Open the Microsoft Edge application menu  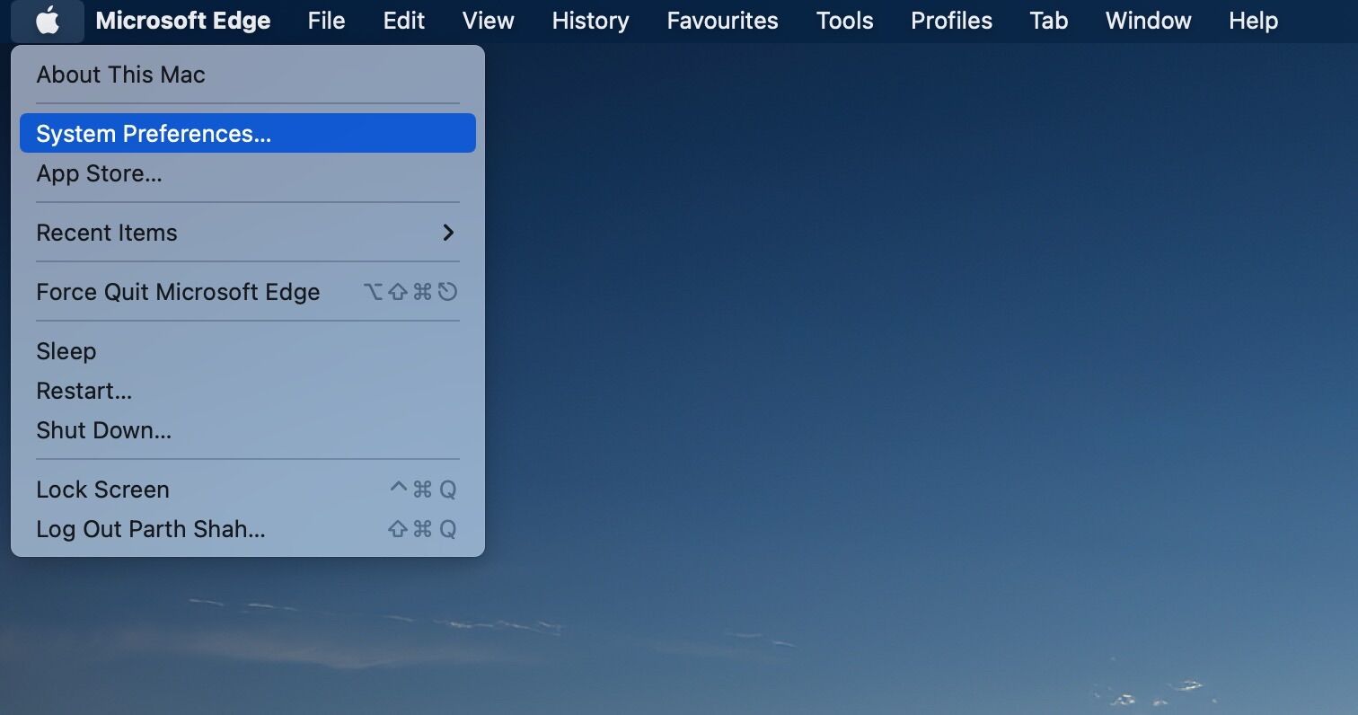point(183,21)
